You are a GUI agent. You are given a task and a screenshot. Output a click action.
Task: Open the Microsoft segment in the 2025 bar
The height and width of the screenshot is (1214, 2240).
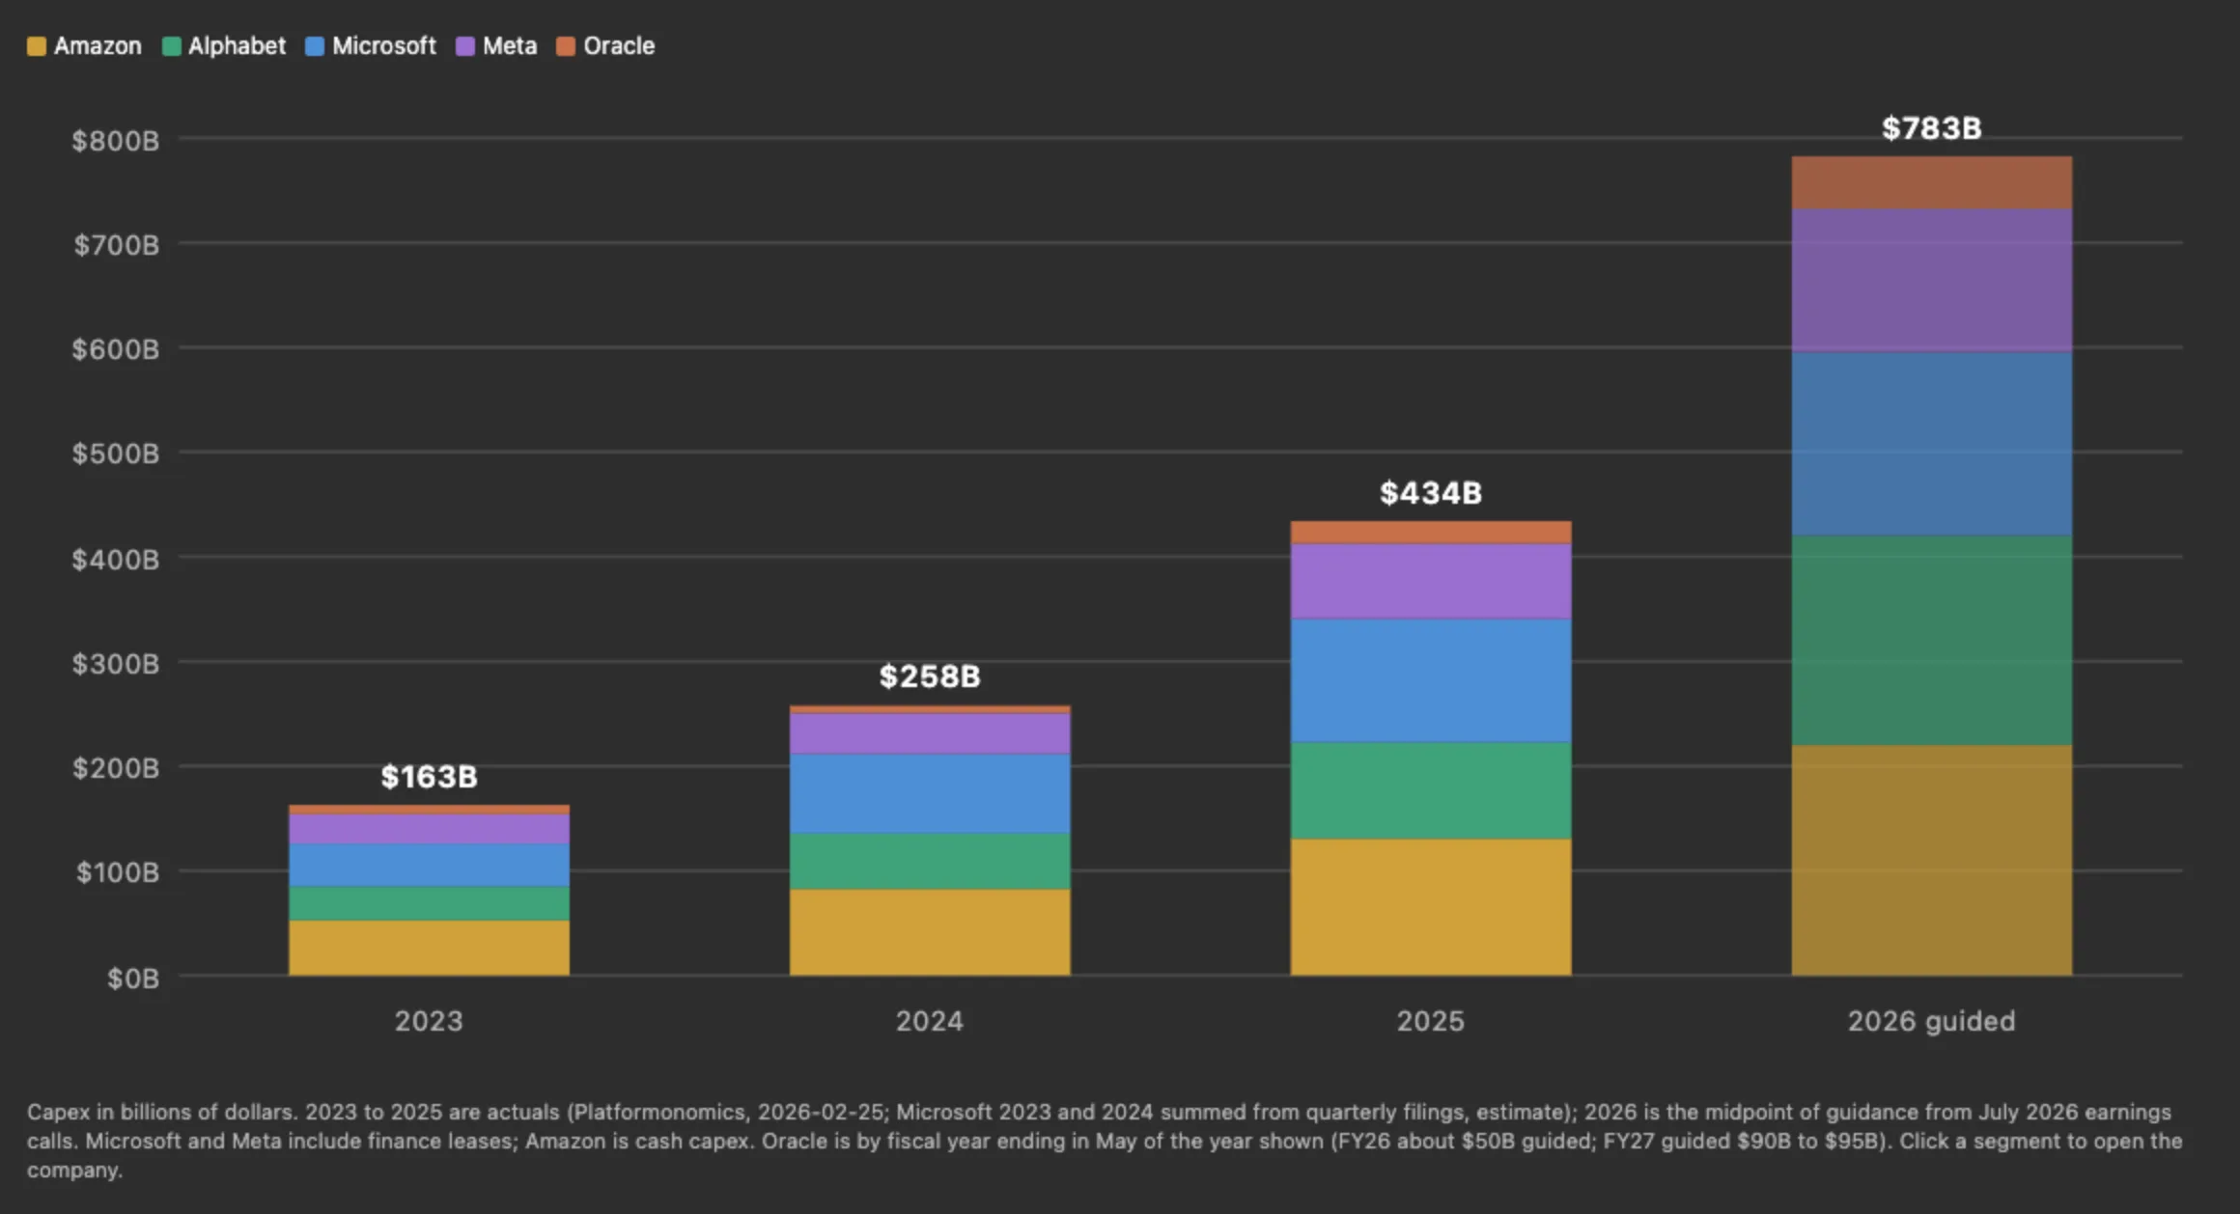(1431, 681)
